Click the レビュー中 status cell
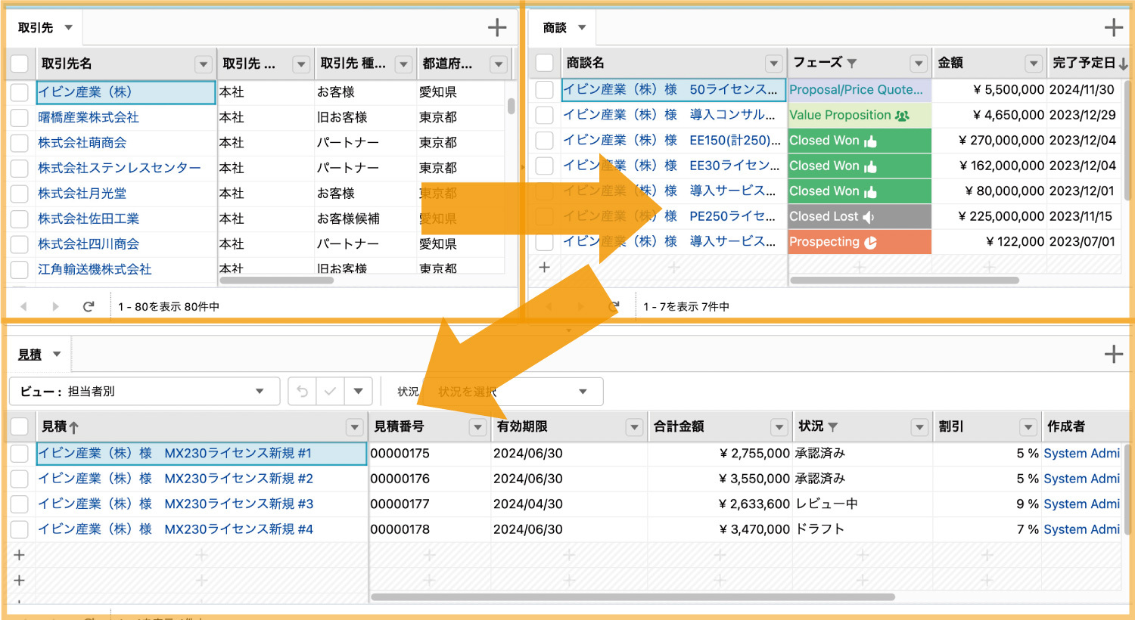Screen dimensions: 1135x620 tap(863, 504)
